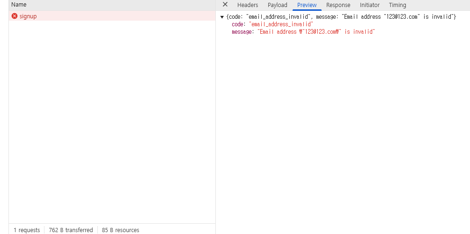The image size is (470, 234).
Task: Close the request details panel
Action: pos(225,5)
